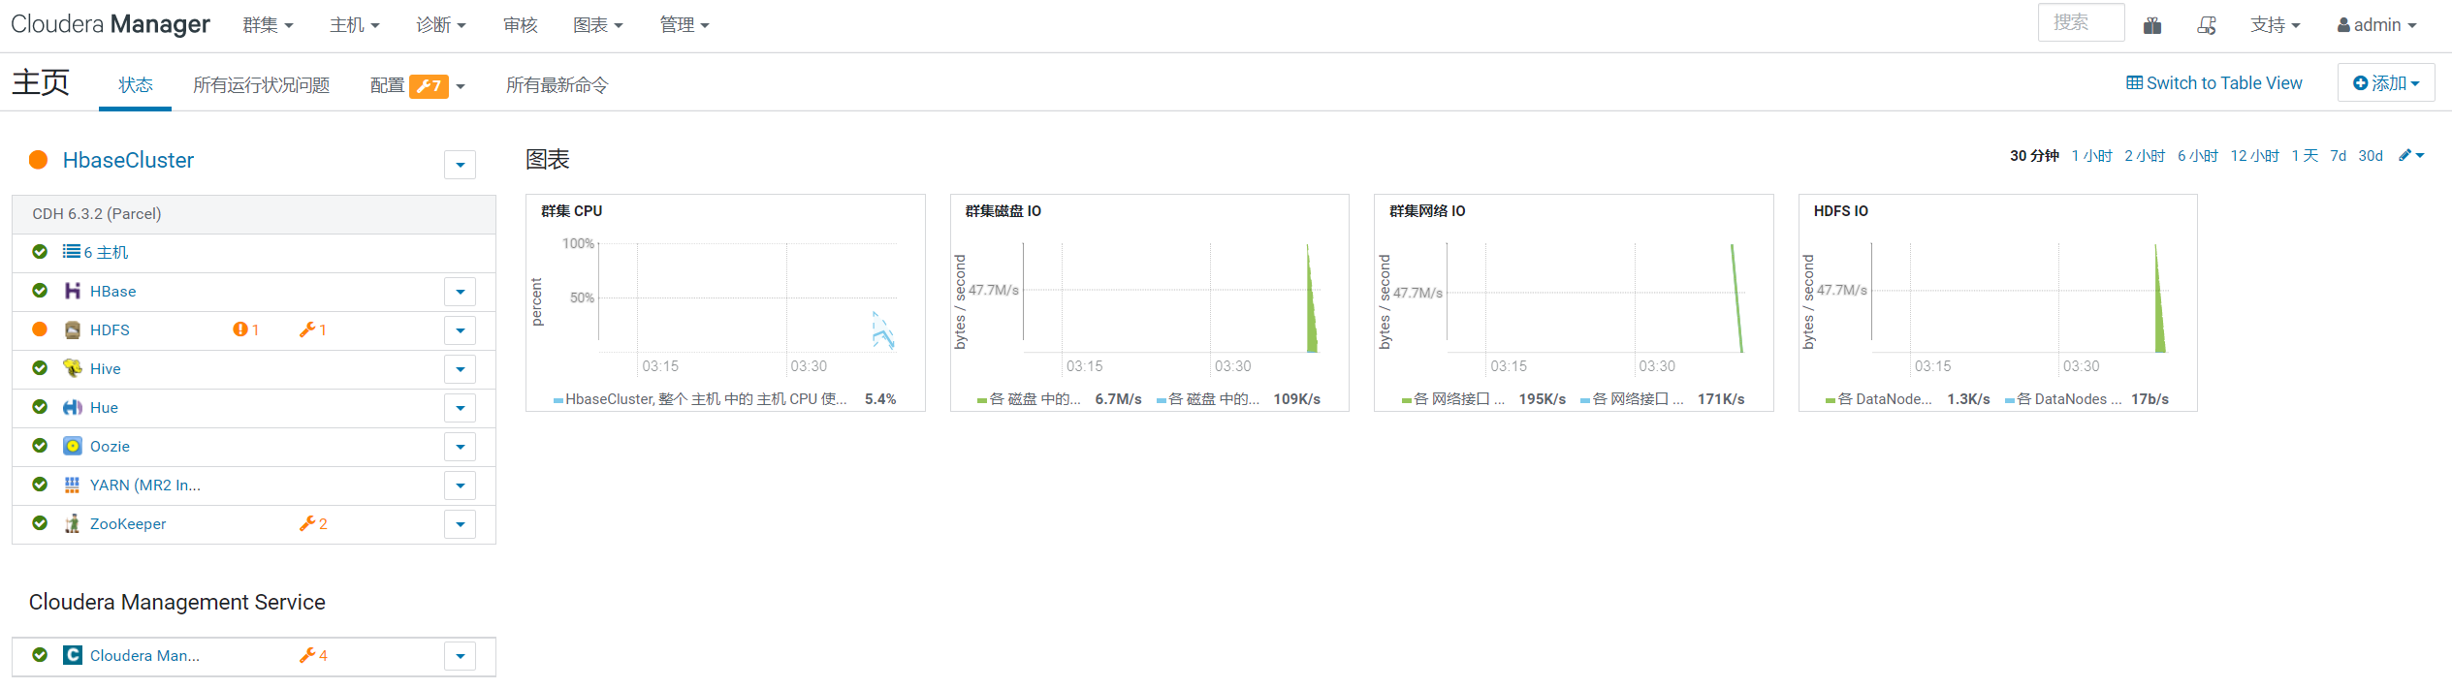Open the 审核 page

coord(521,25)
